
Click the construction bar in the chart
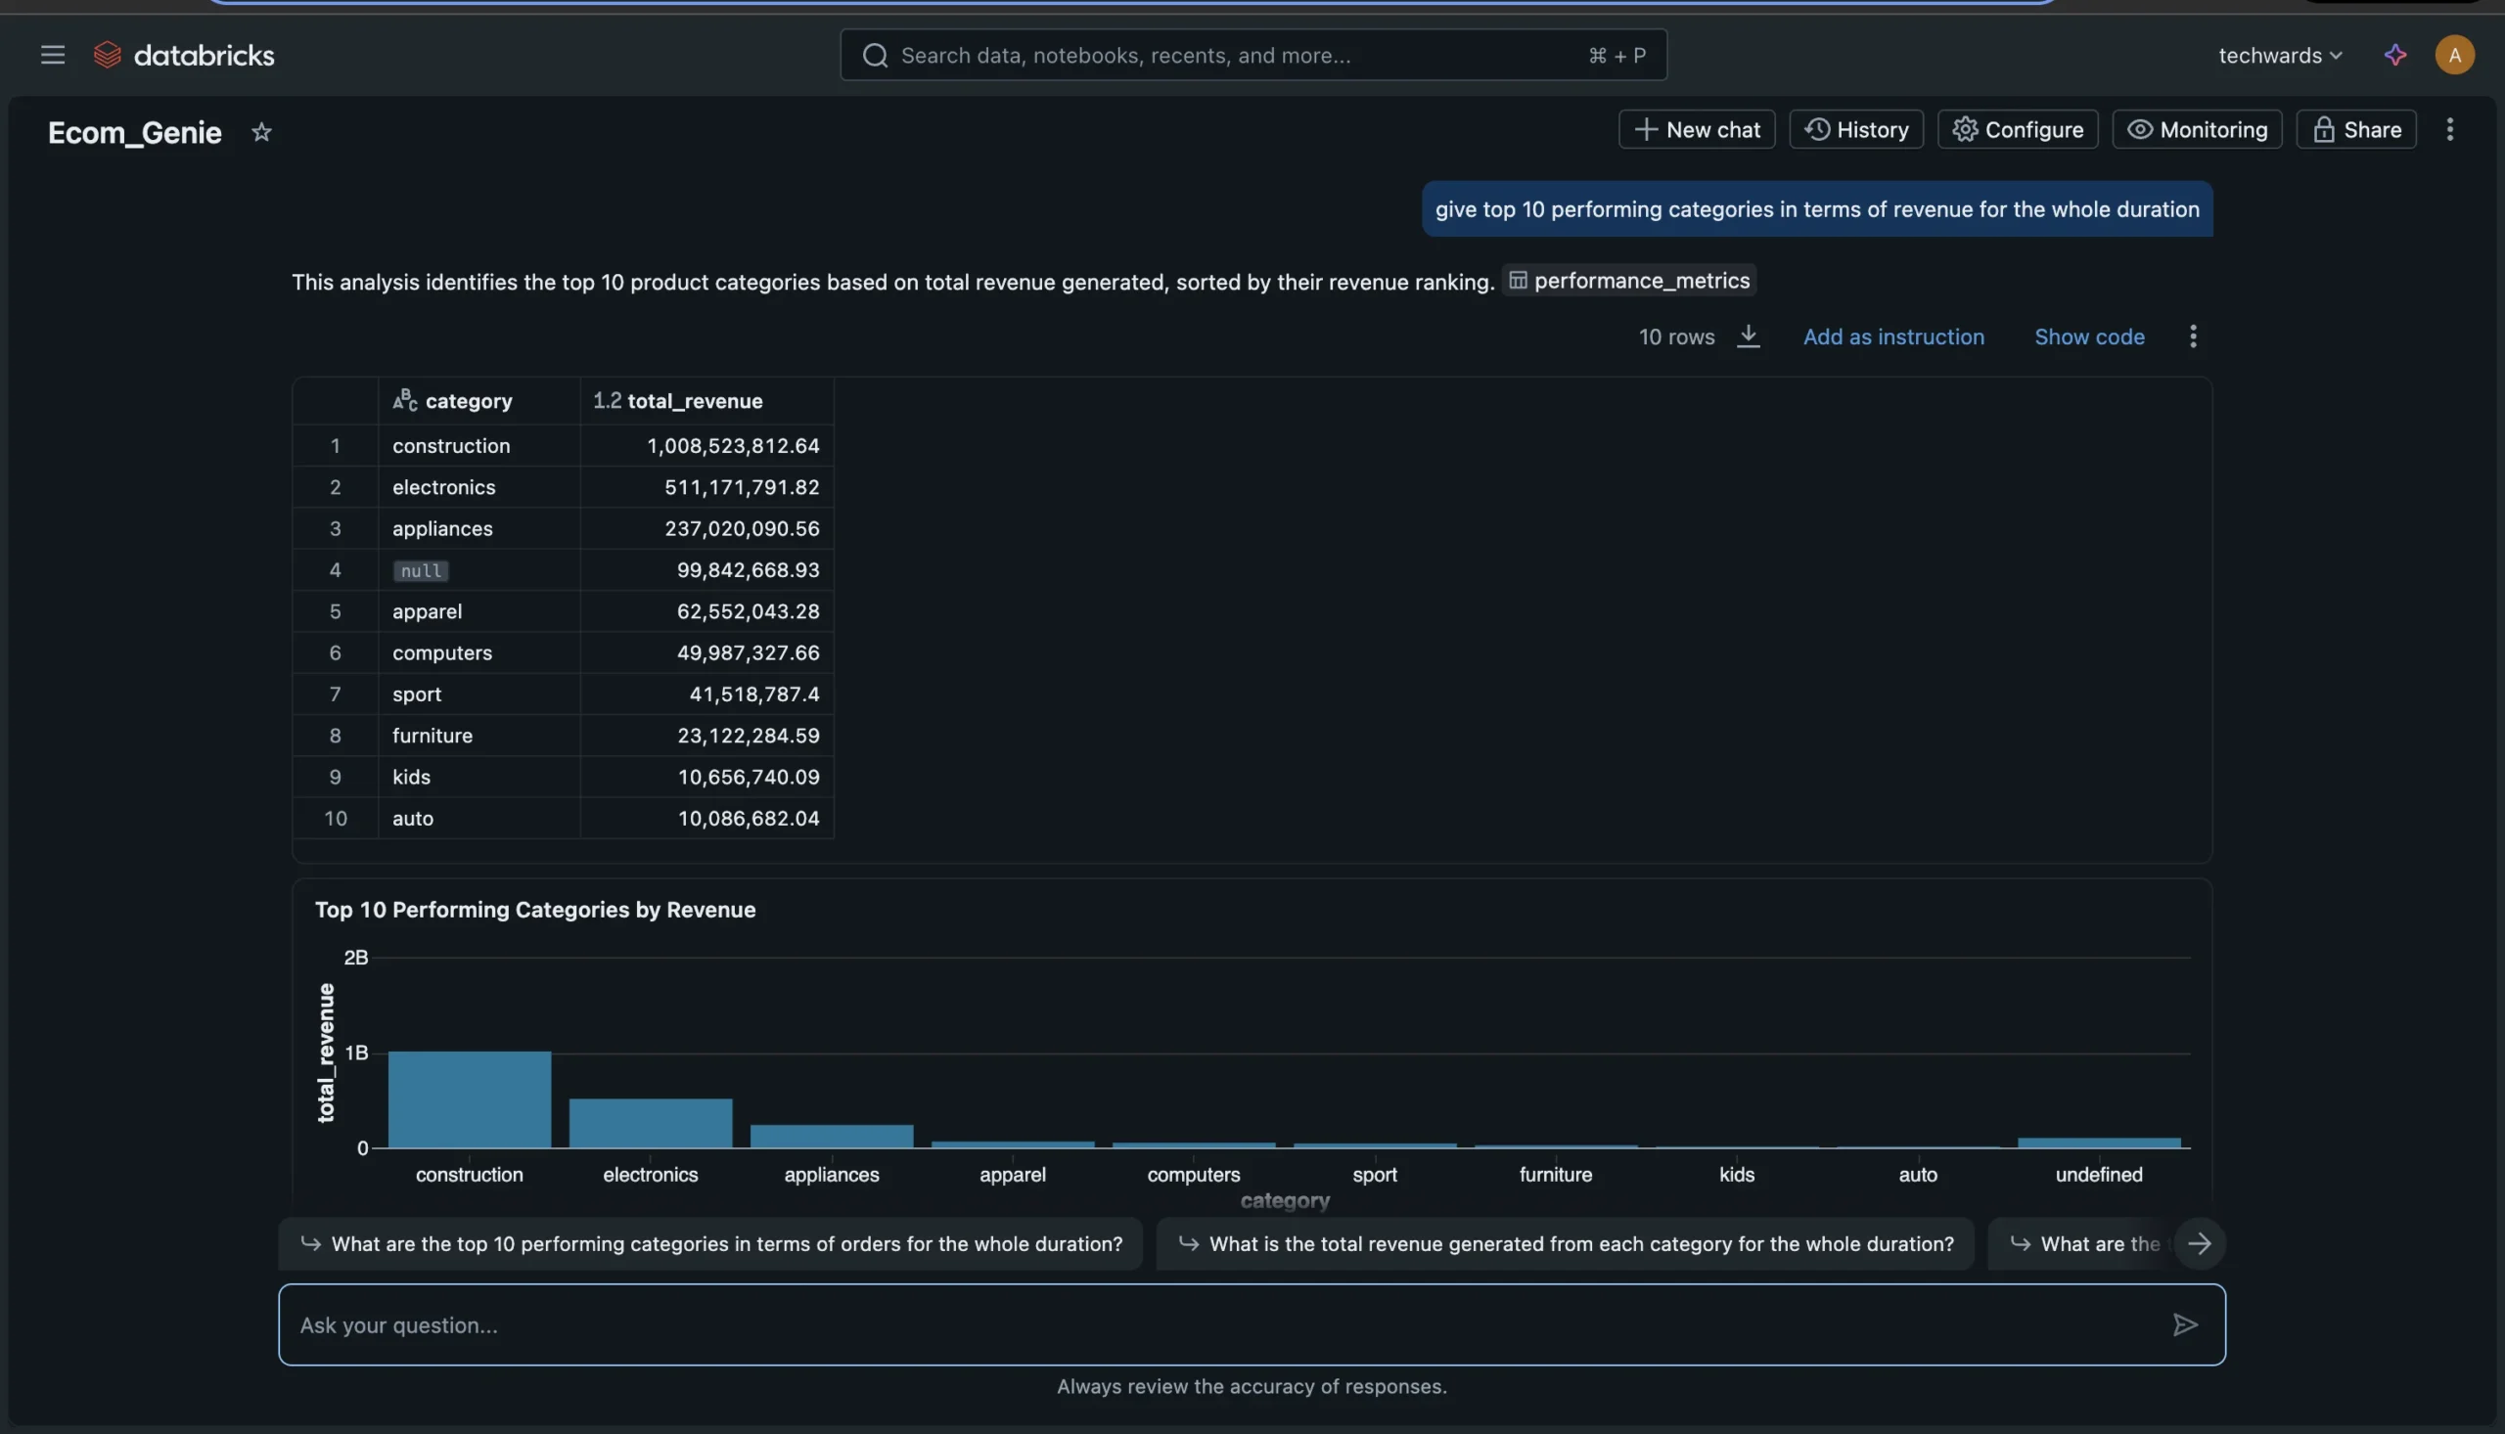point(470,1100)
